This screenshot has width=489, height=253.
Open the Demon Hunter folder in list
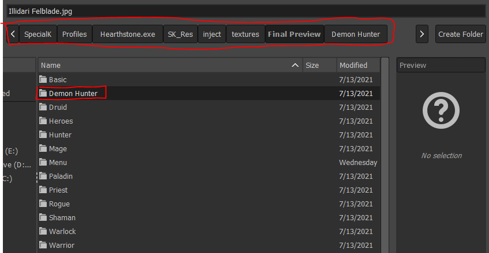pyautogui.click(x=73, y=93)
